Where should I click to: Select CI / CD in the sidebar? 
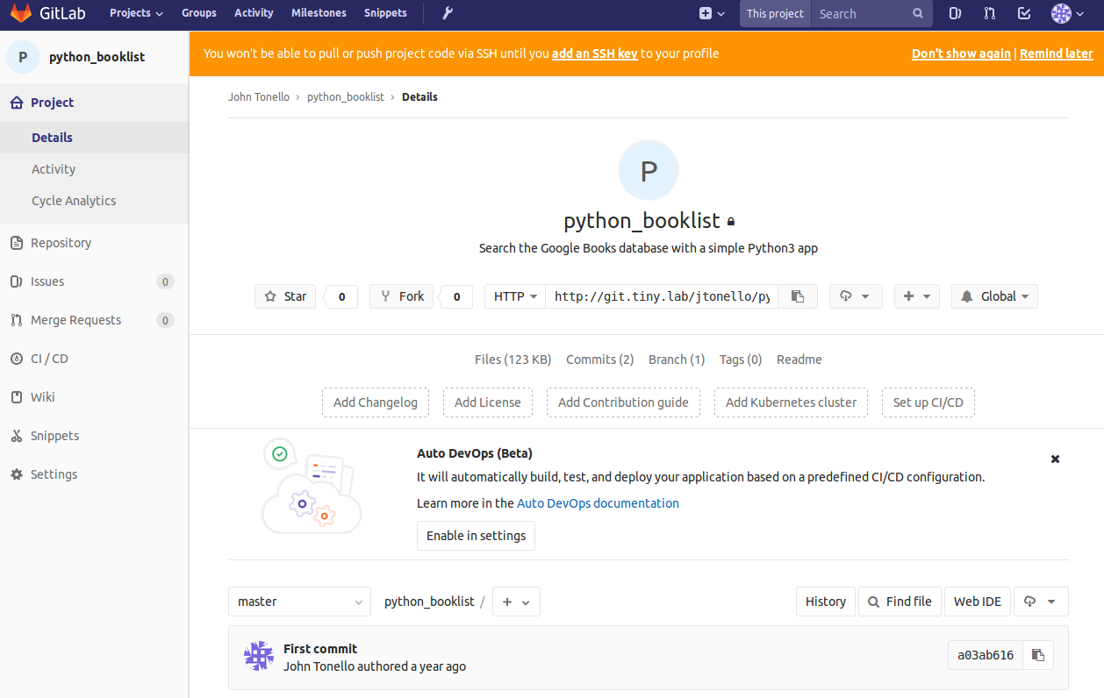[49, 358]
